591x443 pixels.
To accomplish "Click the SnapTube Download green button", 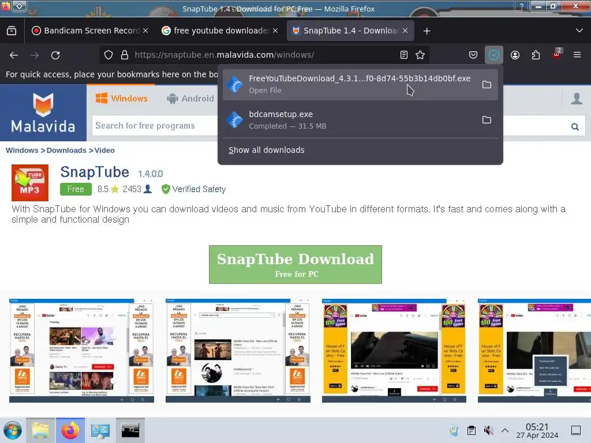I will (x=295, y=264).
